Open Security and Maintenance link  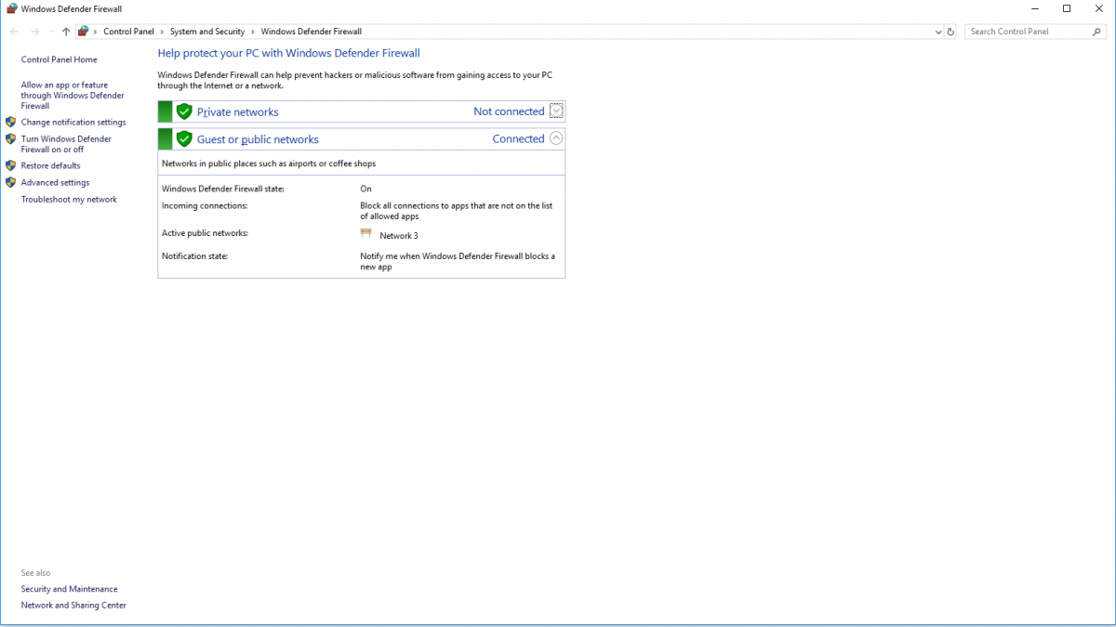[x=70, y=589]
